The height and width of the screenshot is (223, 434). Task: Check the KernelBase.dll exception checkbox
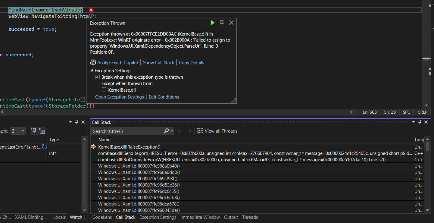tap(104, 90)
